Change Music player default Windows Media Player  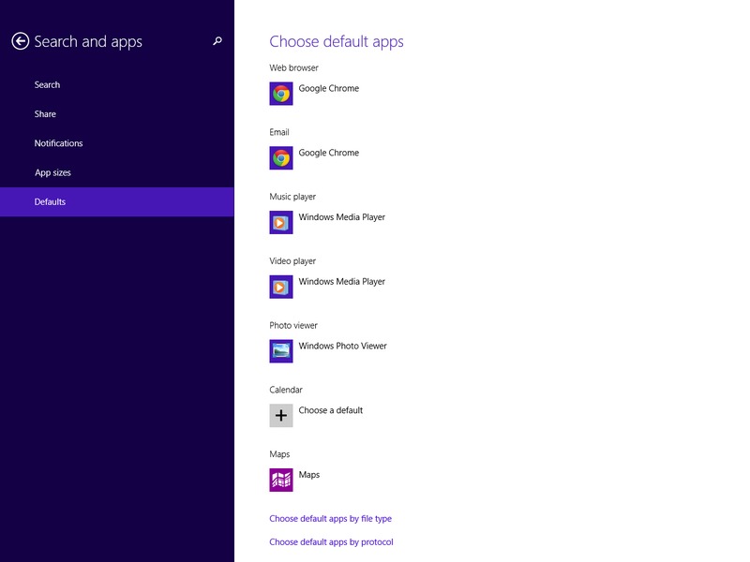tap(341, 217)
